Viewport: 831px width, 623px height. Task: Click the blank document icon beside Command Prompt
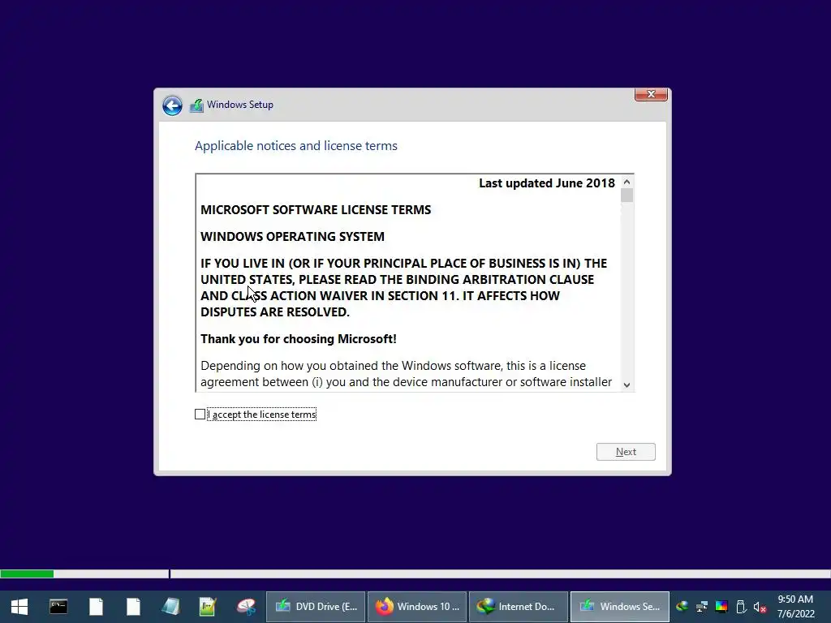click(x=96, y=607)
